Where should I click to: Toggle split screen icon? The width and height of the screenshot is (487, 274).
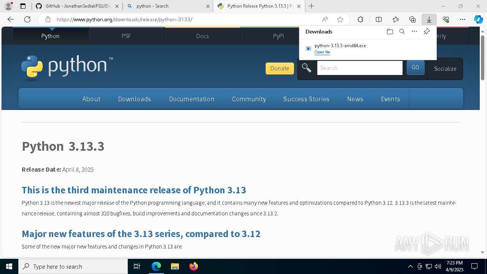379,19
